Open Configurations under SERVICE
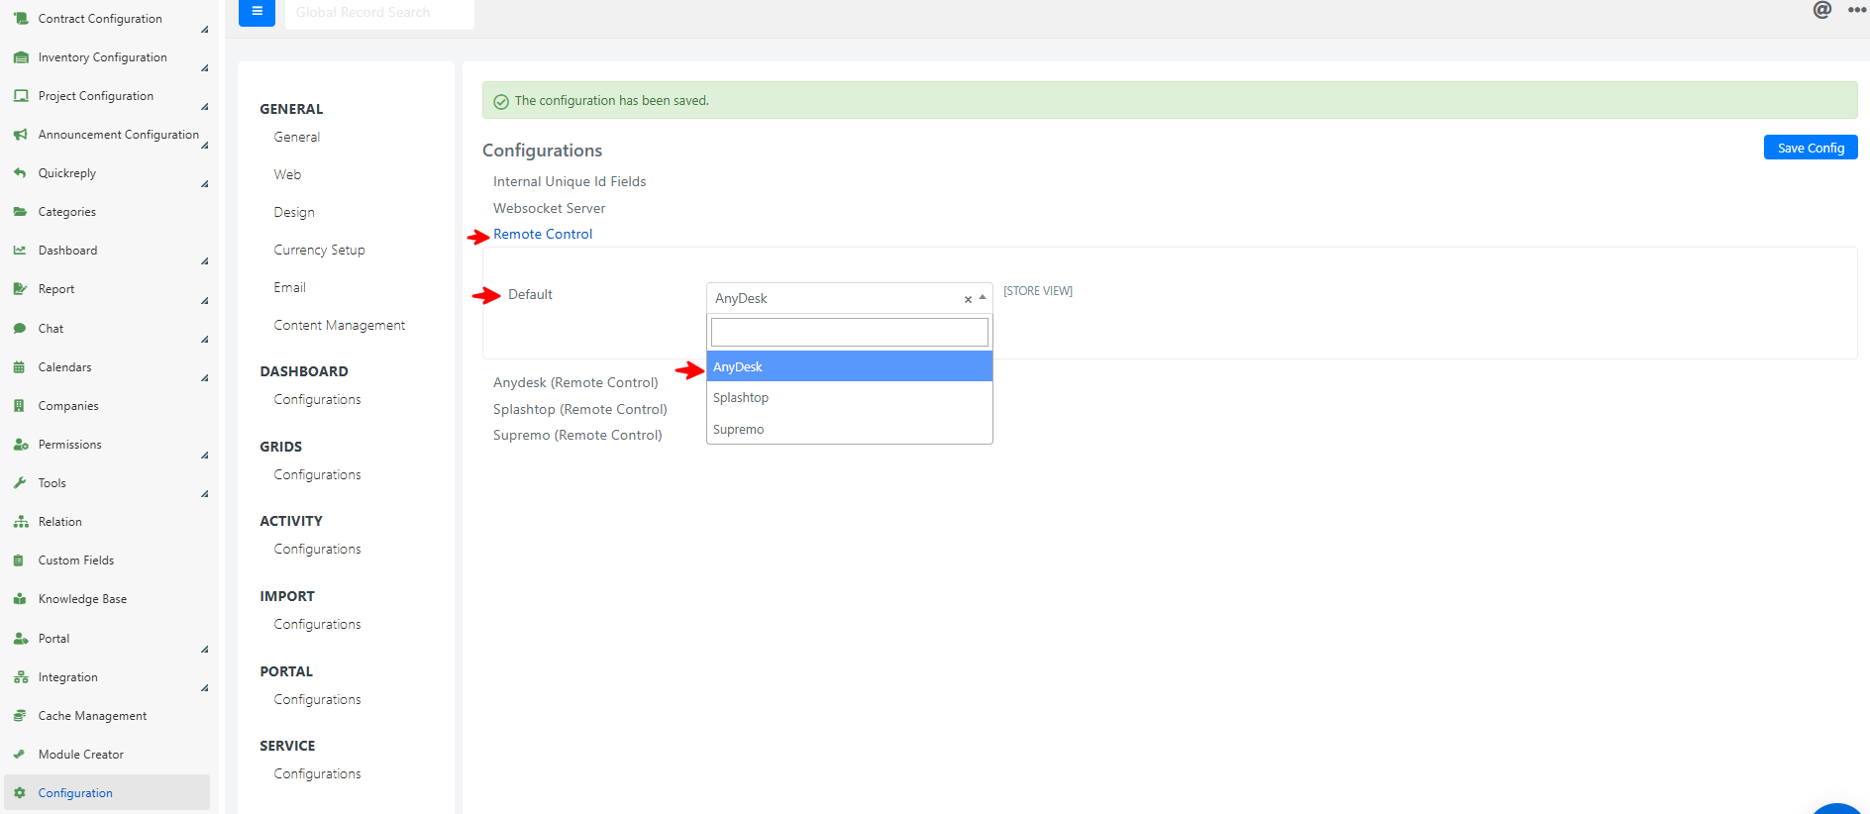This screenshot has width=1870, height=814. (317, 773)
